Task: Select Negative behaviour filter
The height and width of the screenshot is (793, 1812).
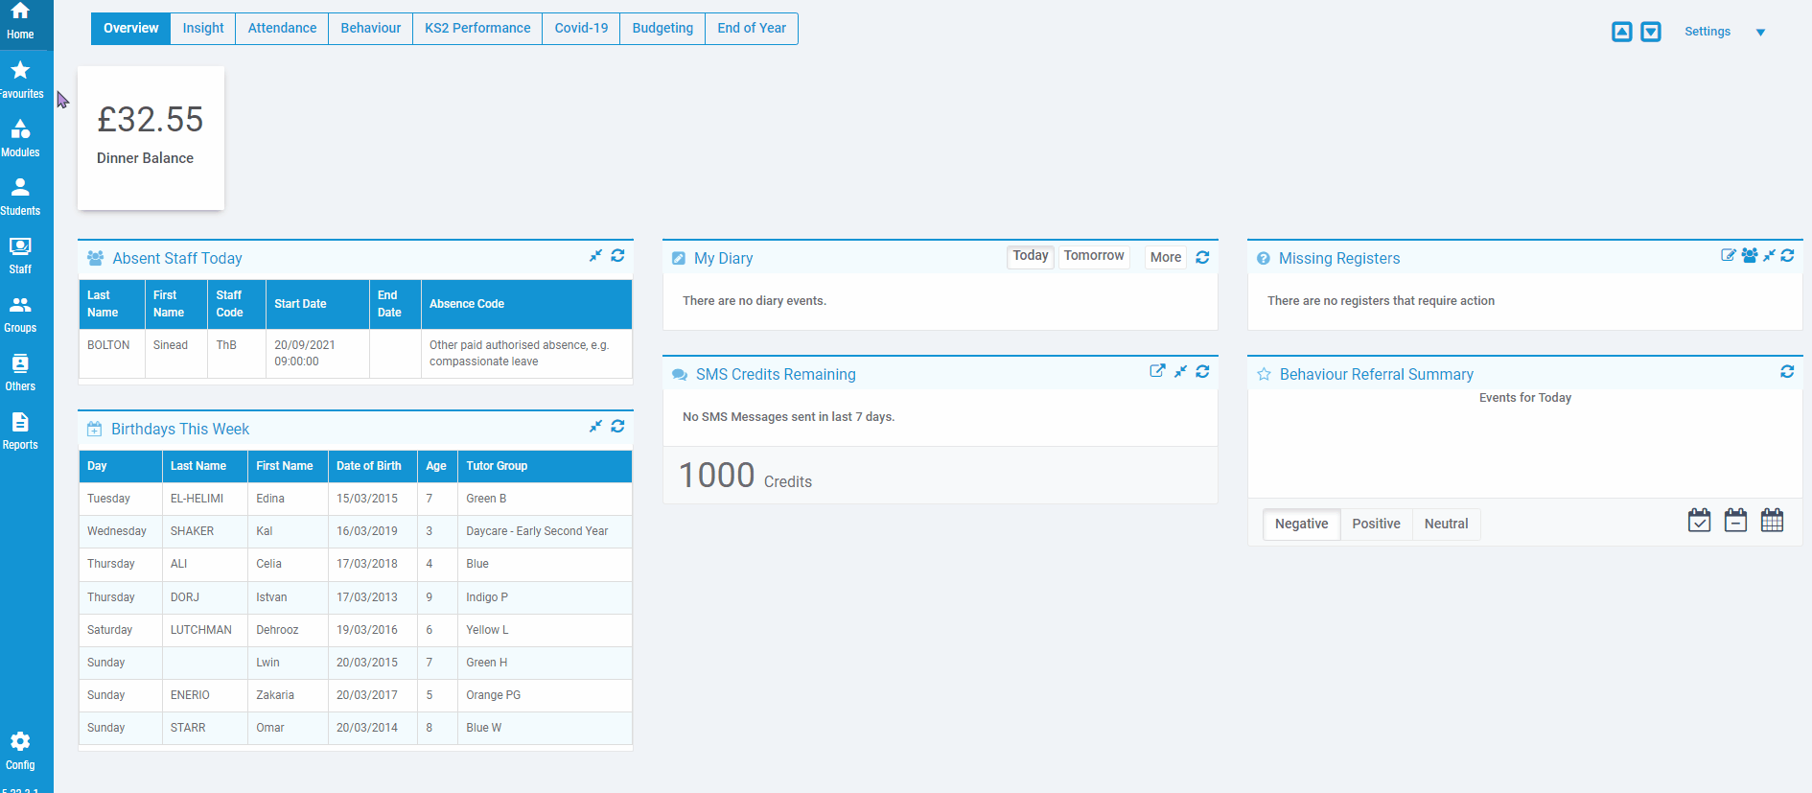Action: (1301, 524)
